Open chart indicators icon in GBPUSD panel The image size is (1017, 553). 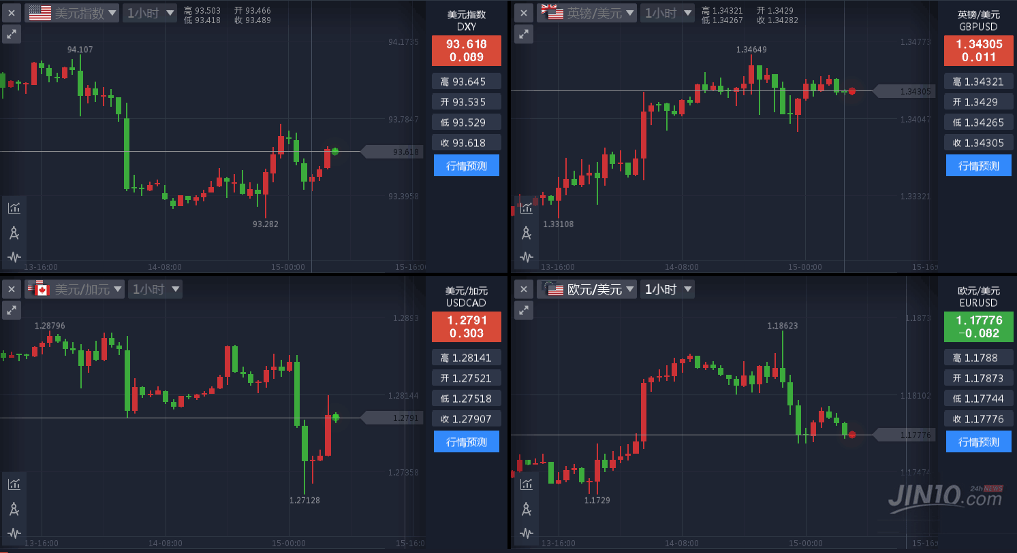pyautogui.click(x=527, y=208)
